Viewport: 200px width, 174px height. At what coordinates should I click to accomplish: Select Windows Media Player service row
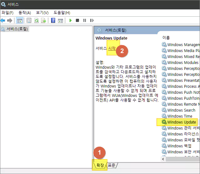[x=181, y=51]
